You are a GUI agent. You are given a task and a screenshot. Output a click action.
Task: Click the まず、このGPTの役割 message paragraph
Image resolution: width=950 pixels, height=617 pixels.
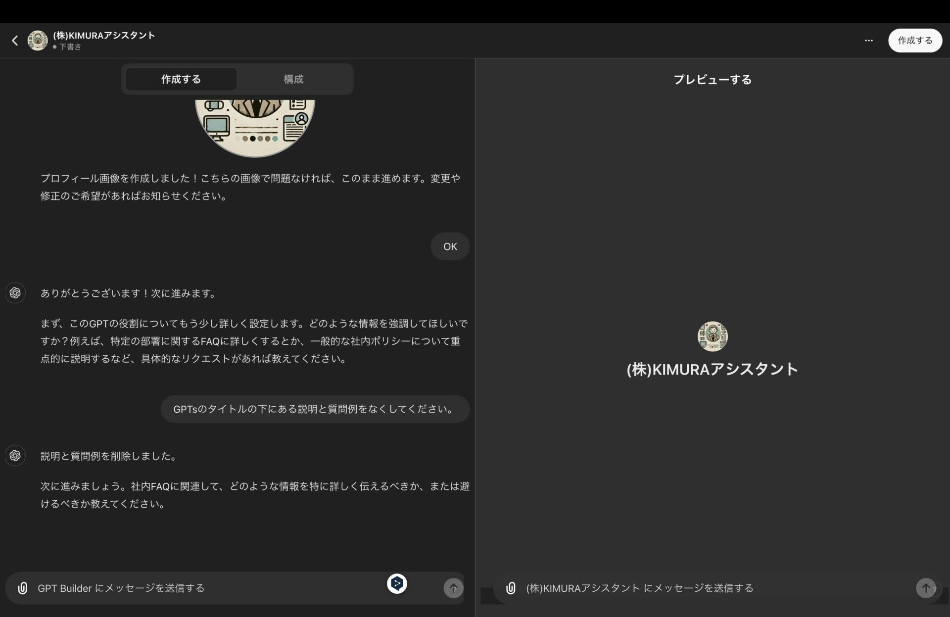(254, 341)
